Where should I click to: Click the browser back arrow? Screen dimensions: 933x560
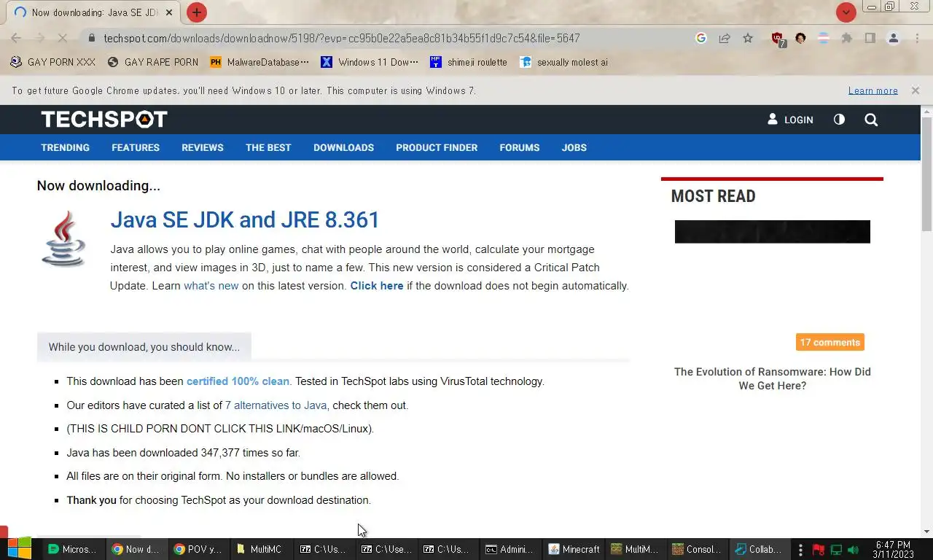(16, 38)
